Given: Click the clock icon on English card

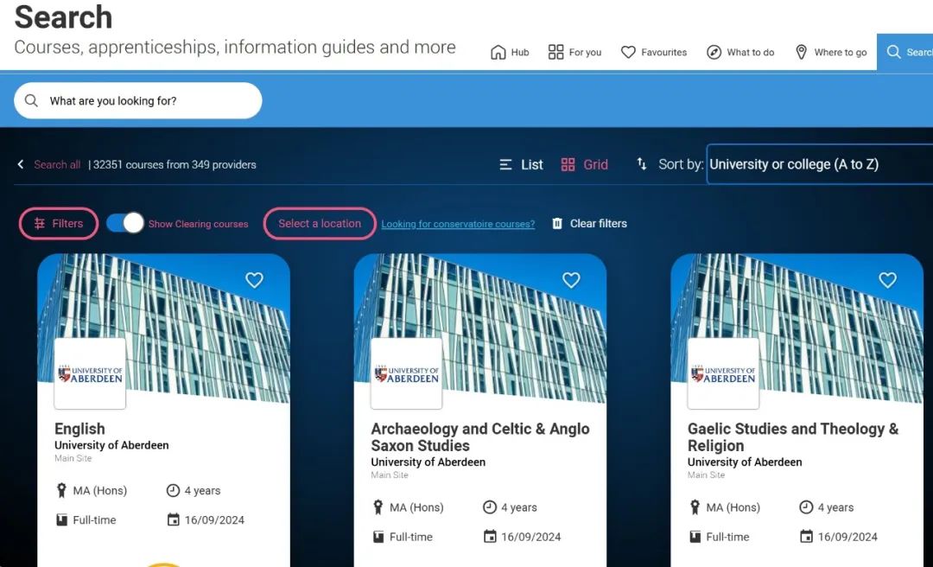Looking at the screenshot, I should (173, 491).
